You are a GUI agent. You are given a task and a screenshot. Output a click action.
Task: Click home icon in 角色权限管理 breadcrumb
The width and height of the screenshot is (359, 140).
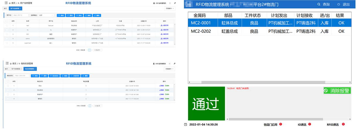(x=11, y=63)
